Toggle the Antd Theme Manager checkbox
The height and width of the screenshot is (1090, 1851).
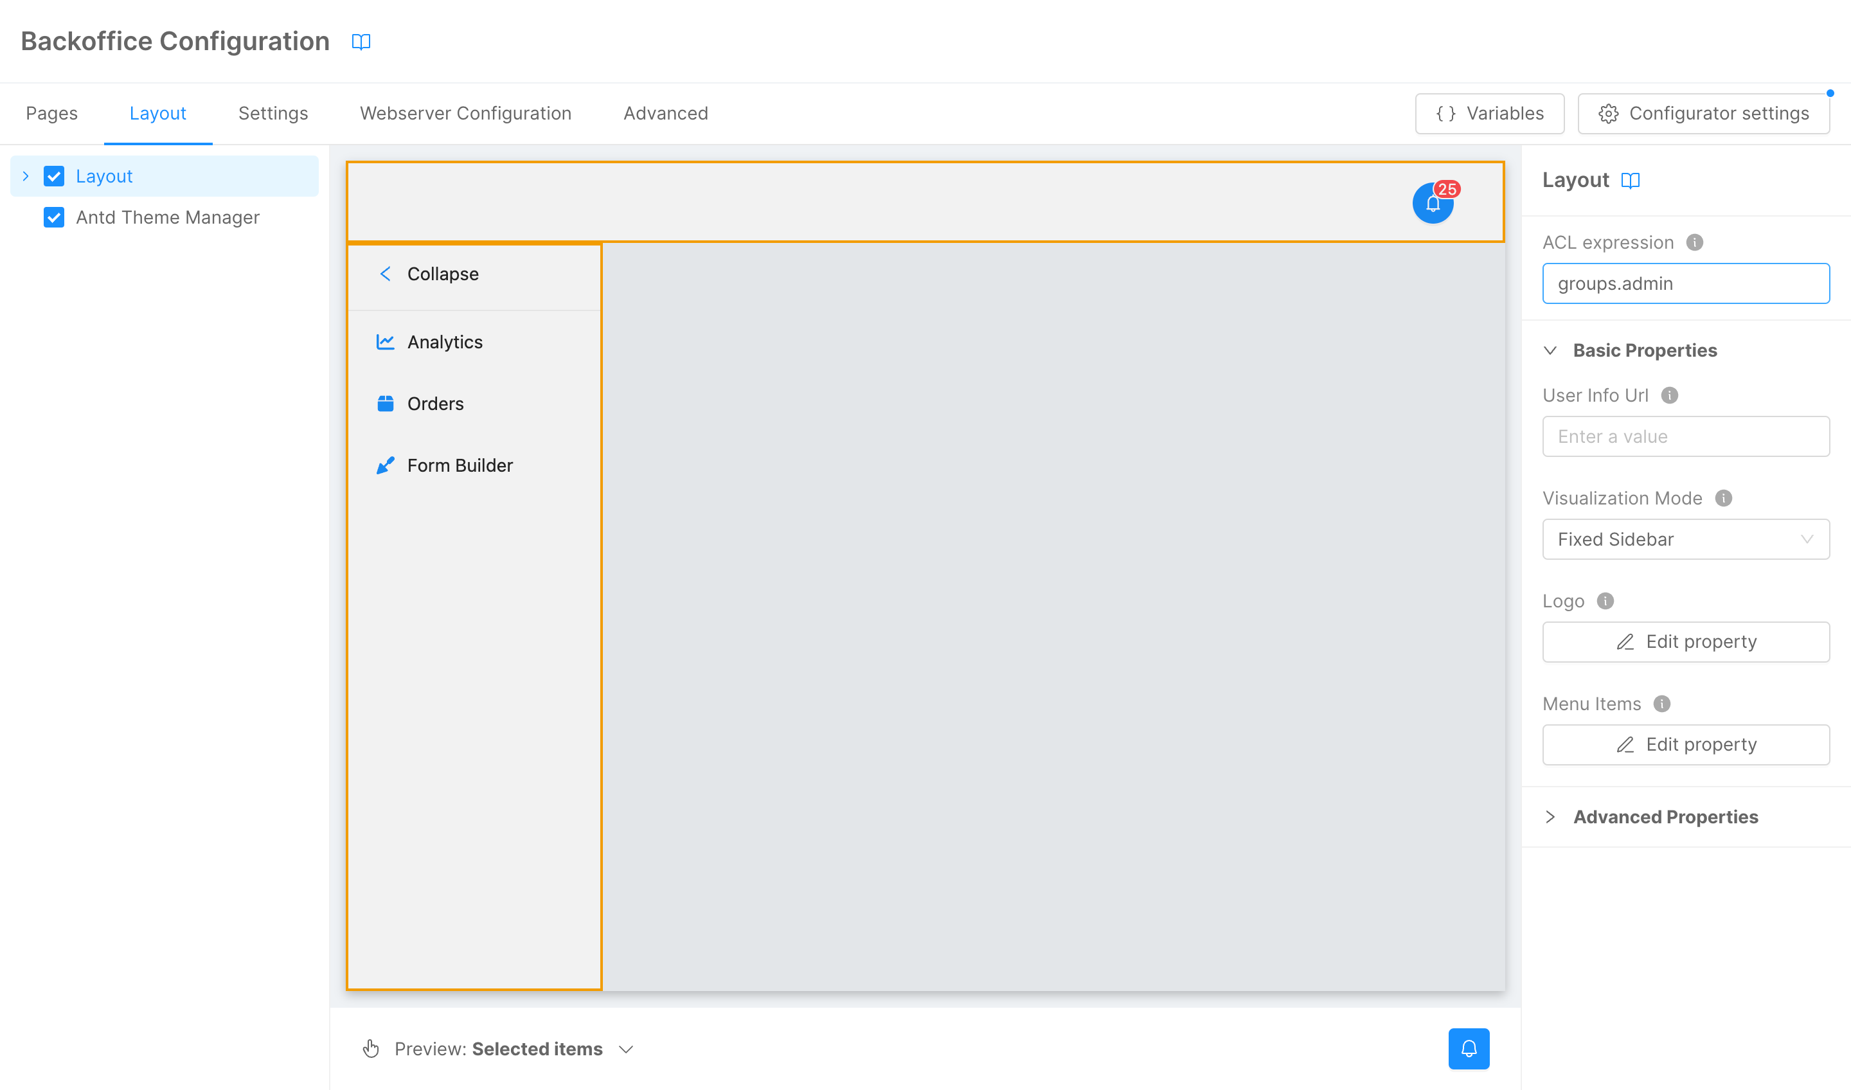pos(55,217)
